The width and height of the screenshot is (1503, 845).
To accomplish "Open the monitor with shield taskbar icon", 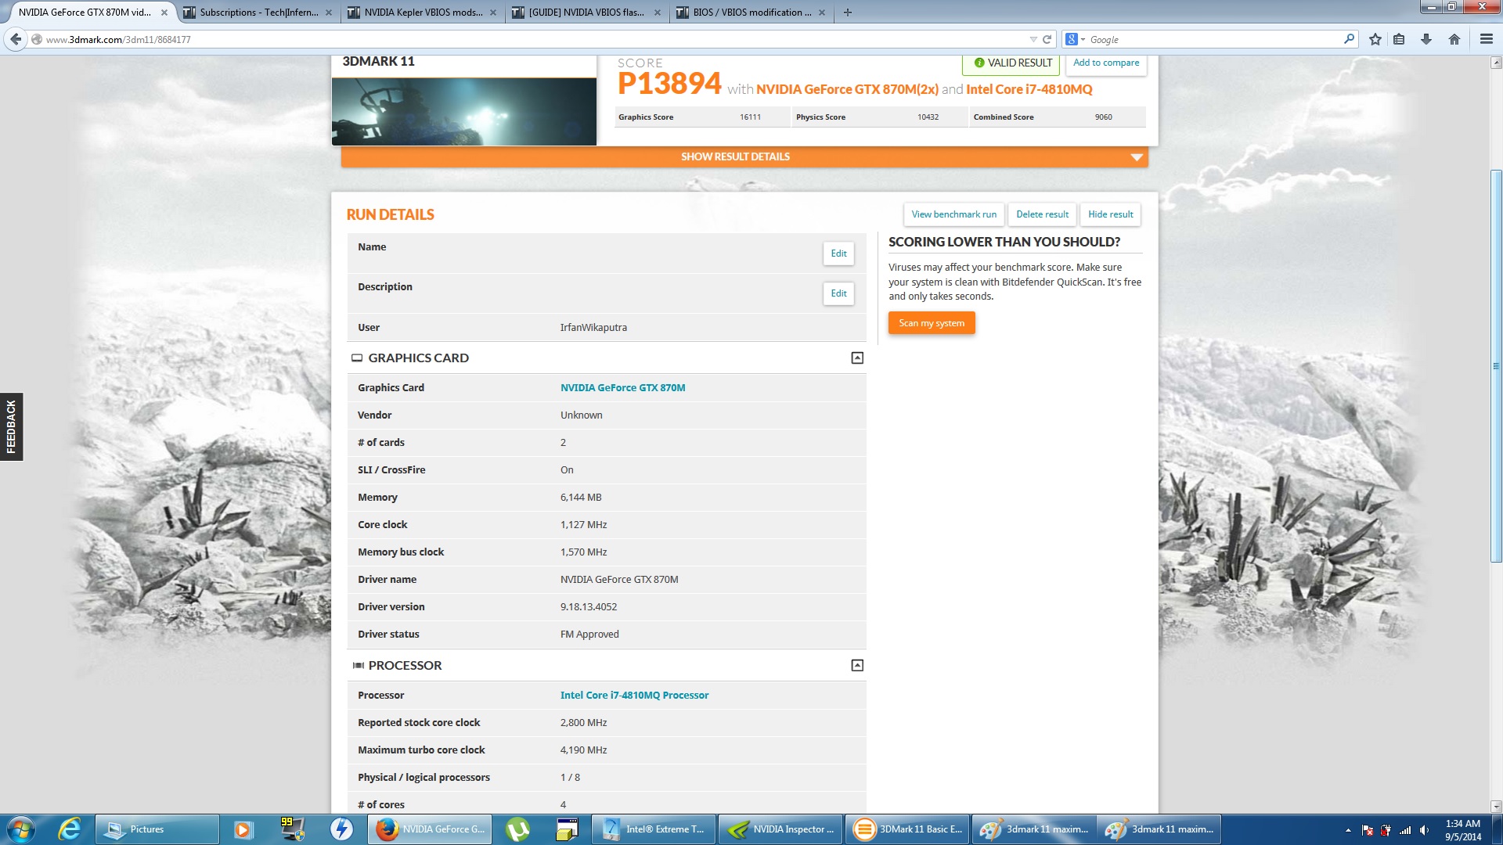I will (x=292, y=829).
